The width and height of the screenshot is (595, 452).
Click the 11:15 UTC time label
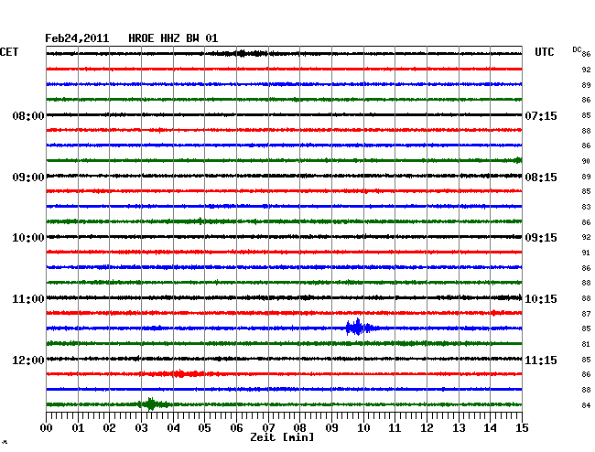click(x=541, y=360)
